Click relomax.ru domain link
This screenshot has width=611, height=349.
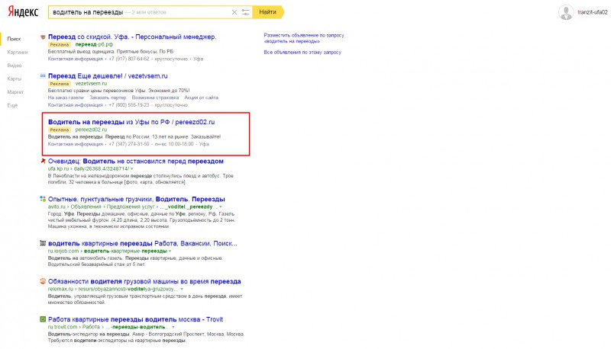[x=60, y=289]
